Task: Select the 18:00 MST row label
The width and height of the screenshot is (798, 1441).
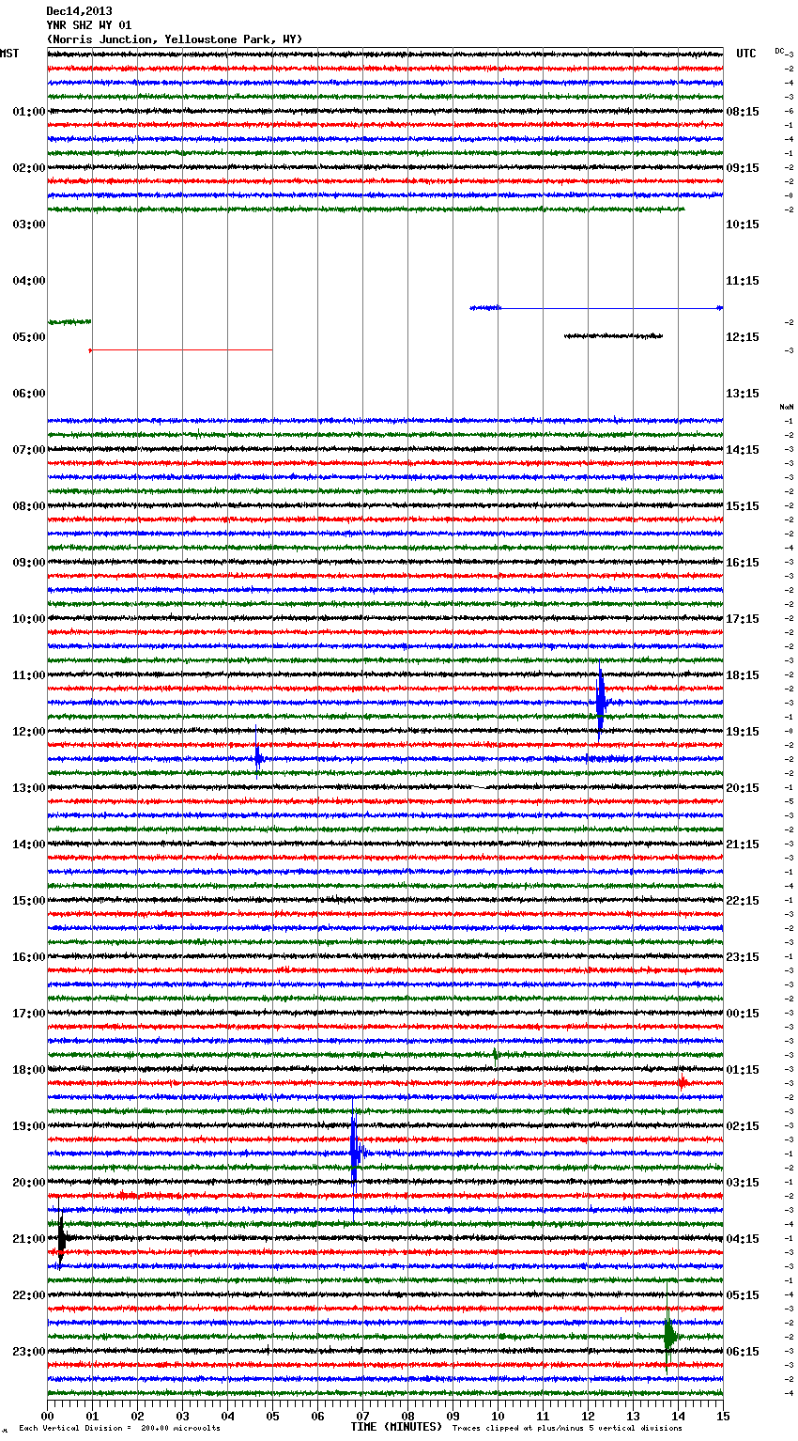Action: click(28, 1070)
